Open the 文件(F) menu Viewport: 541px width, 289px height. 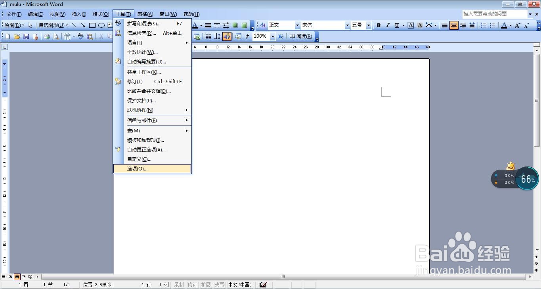pos(14,14)
